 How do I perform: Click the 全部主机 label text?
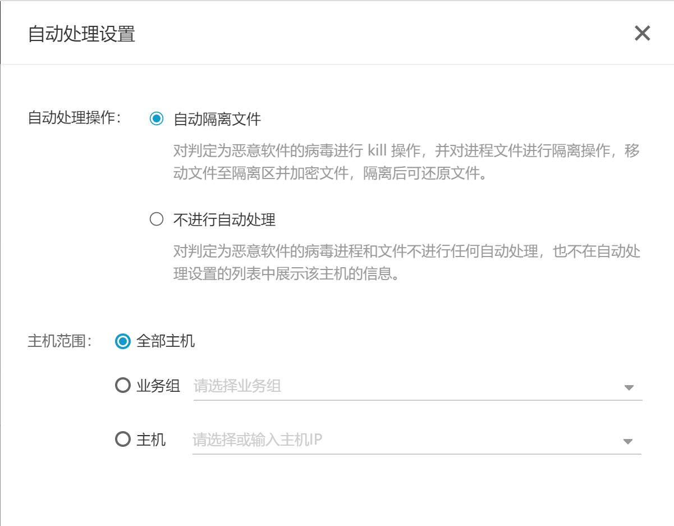166,341
